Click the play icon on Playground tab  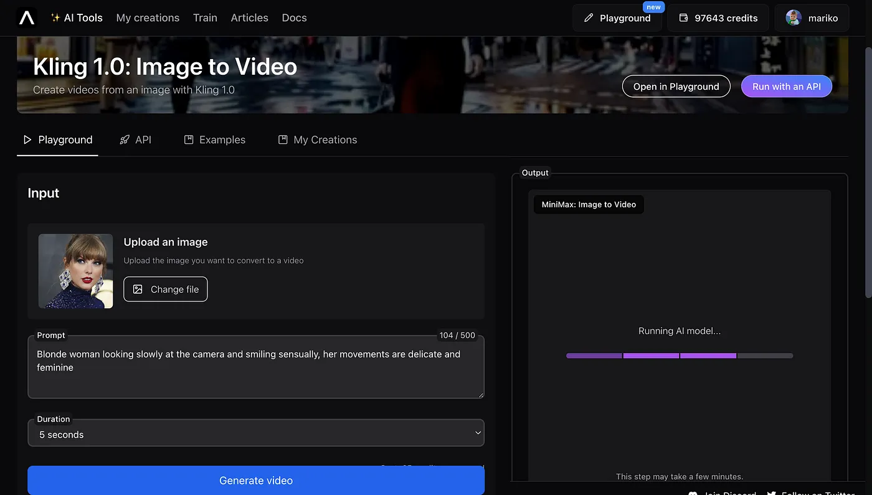(x=27, y=140)
